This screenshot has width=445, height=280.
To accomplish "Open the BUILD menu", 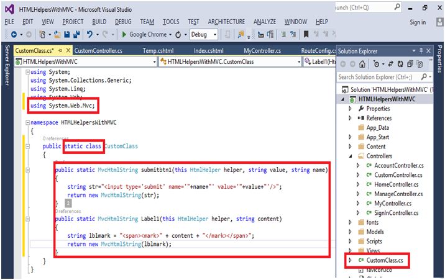I will 99,22.
